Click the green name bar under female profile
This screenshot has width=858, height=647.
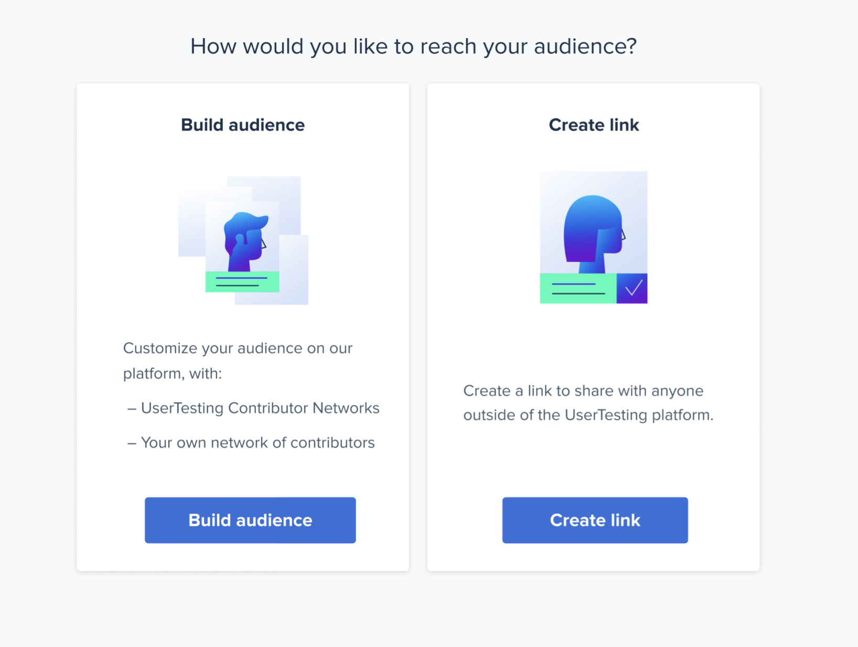tap(578, 288)
